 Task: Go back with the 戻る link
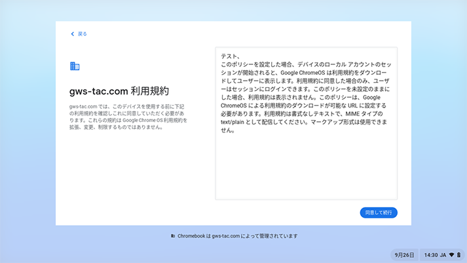tap(79, 34)
